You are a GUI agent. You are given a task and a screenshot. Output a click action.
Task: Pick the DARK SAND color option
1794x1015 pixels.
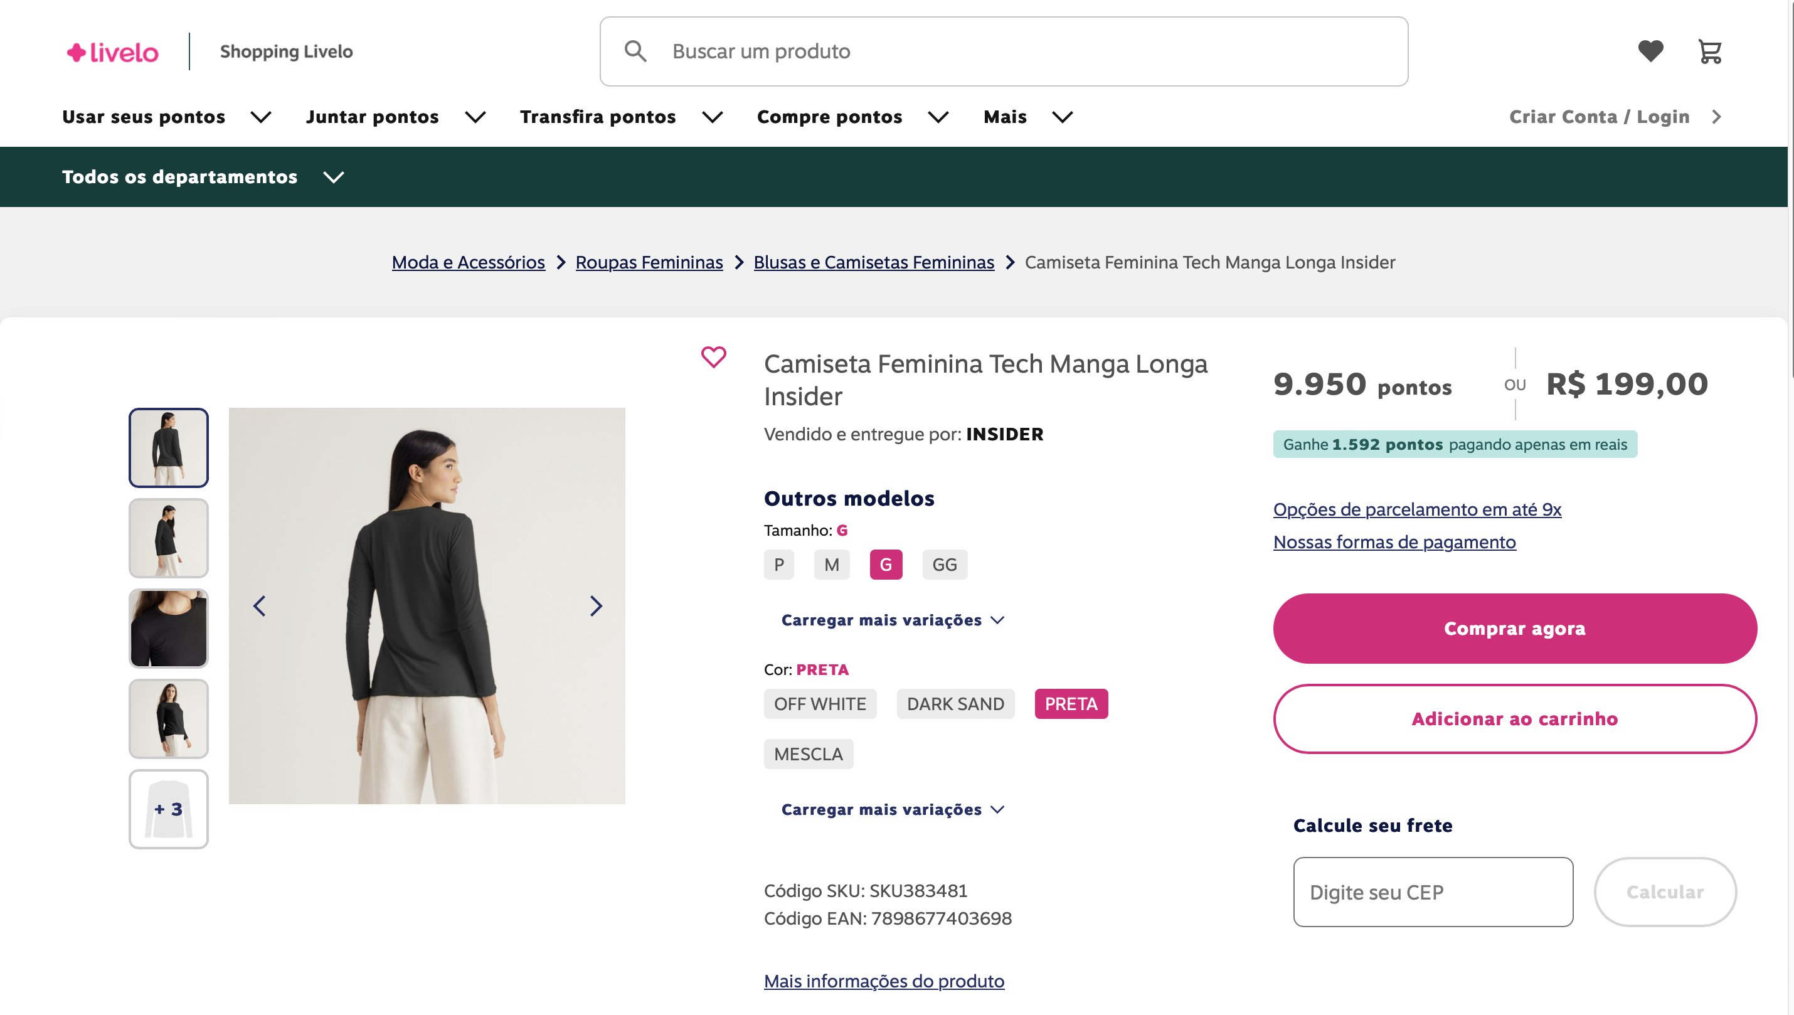pos(955,704)
